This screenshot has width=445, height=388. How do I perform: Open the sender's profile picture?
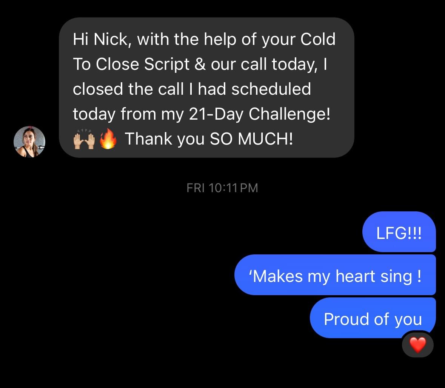tap(29, 142)
